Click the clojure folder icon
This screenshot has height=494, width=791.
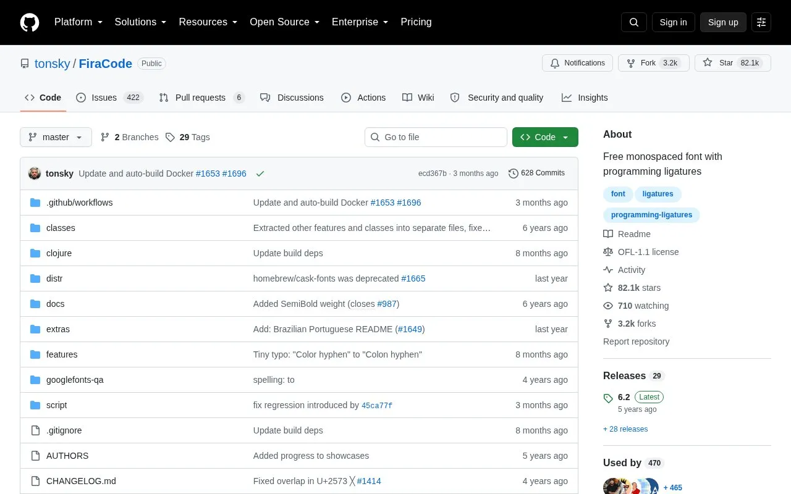[x=35, y=253]
